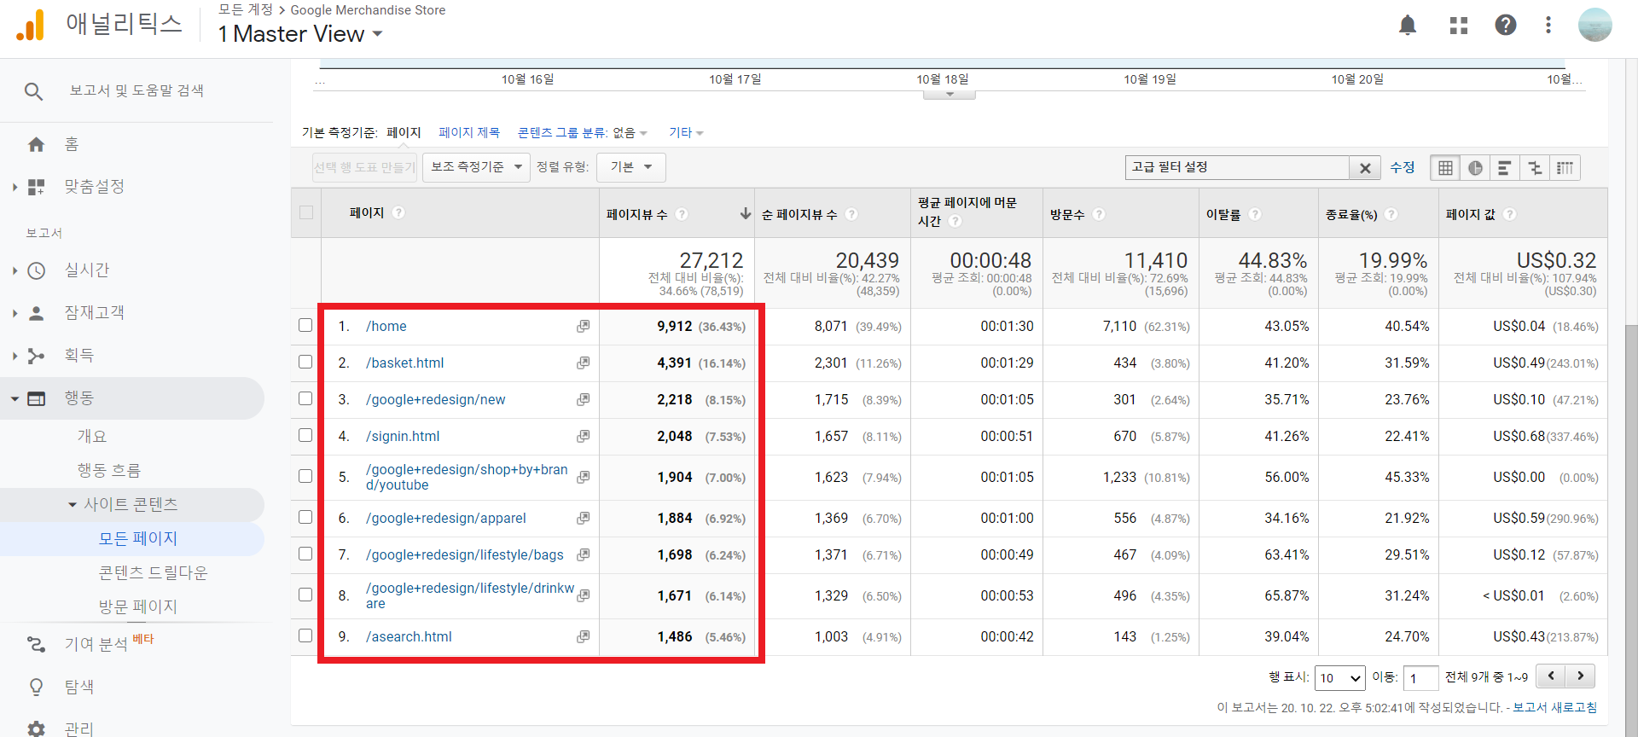
Task: Open the 행 표시 rows count dropdown
Action: (1340, 678)
